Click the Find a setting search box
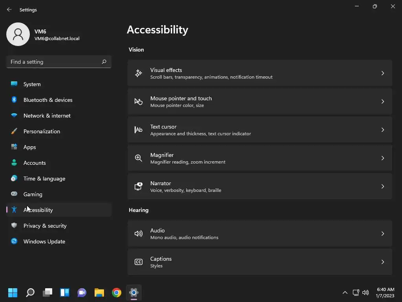Screen dimensions: 402x302 click(x=54, y=62)
